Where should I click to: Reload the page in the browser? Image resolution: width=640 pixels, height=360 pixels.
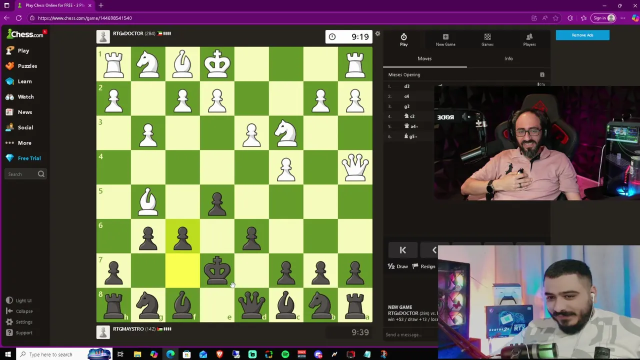coord(18,18)
